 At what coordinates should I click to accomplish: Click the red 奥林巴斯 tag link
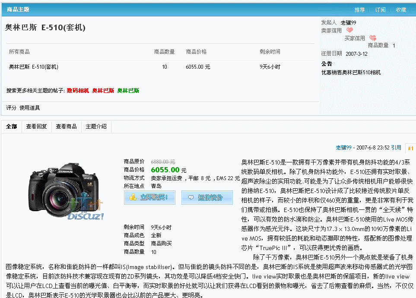click(103, 91)
